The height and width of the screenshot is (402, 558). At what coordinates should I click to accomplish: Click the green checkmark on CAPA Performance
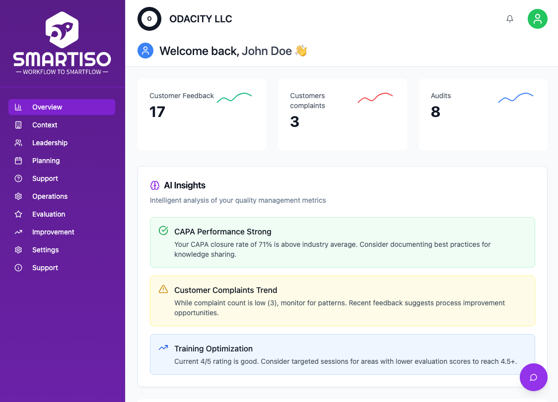point(163,230)
